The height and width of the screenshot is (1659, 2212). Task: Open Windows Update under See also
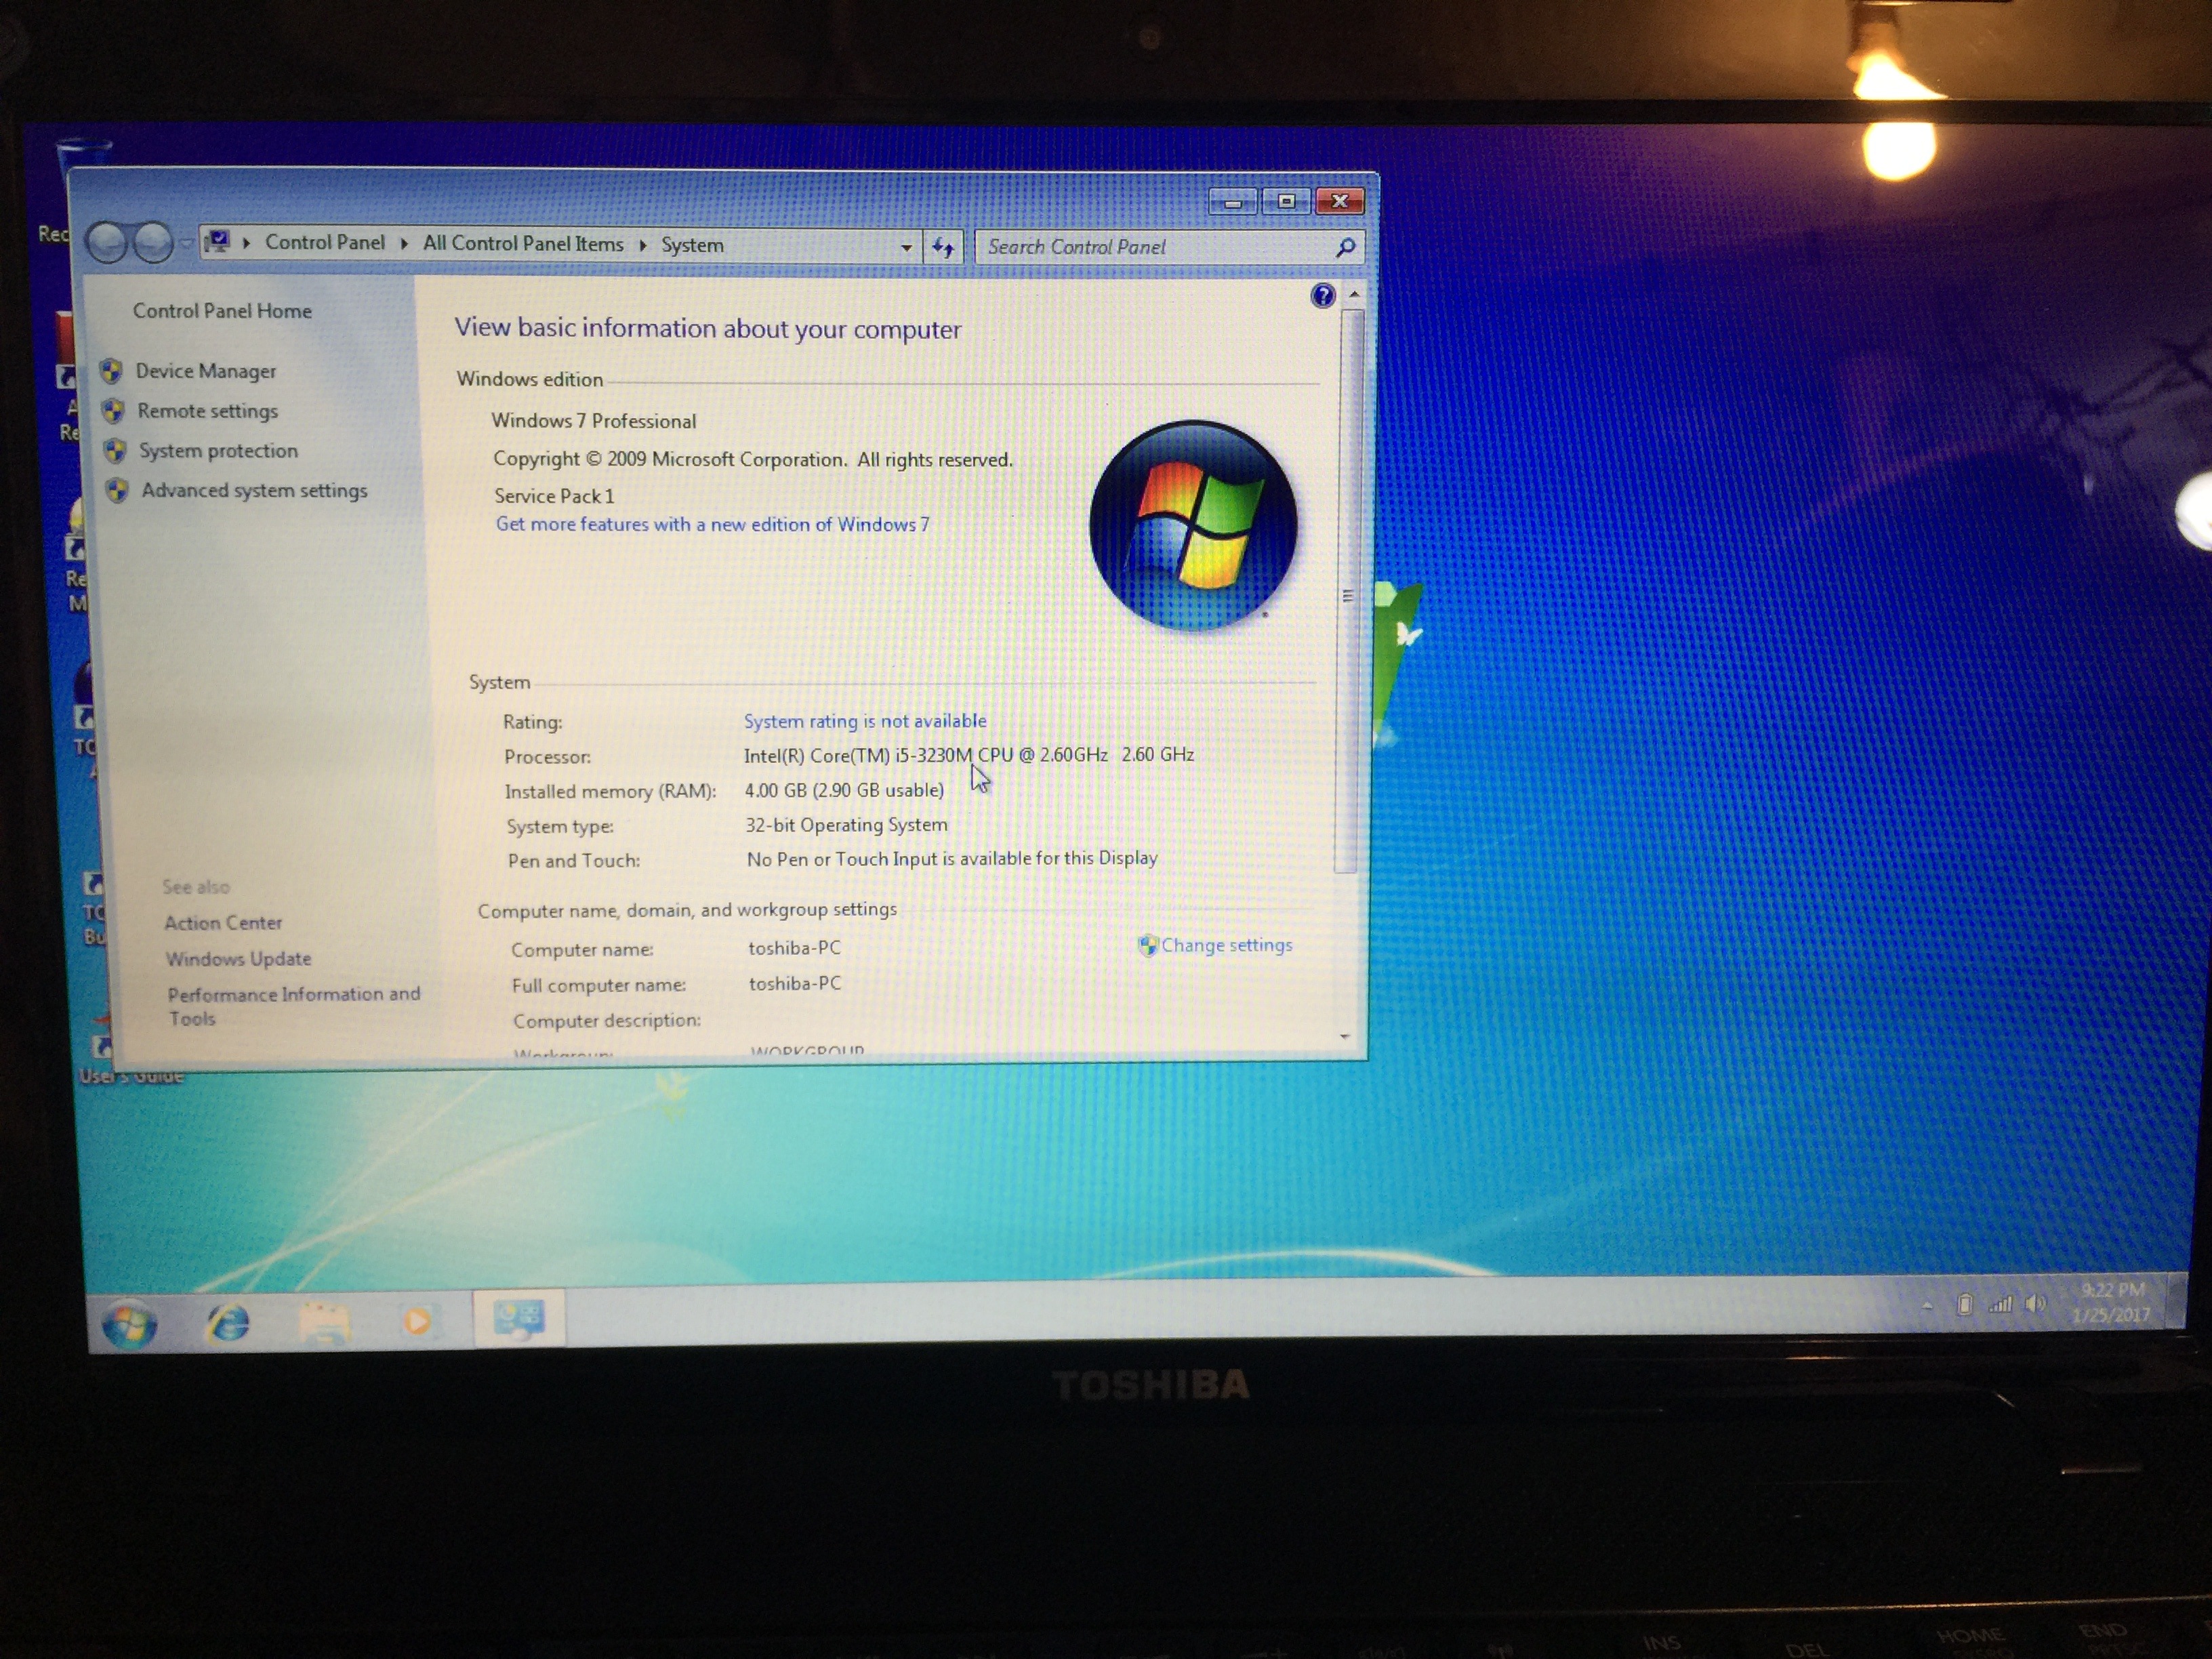[238, 959]
